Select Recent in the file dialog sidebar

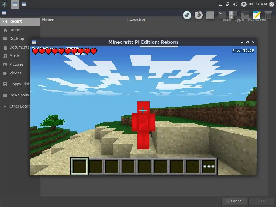[20, 22]
